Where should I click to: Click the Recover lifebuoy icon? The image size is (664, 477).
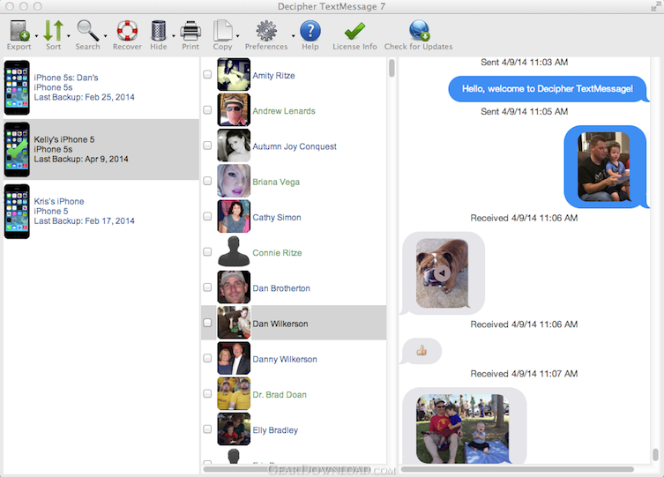click(x=127, y=31)
